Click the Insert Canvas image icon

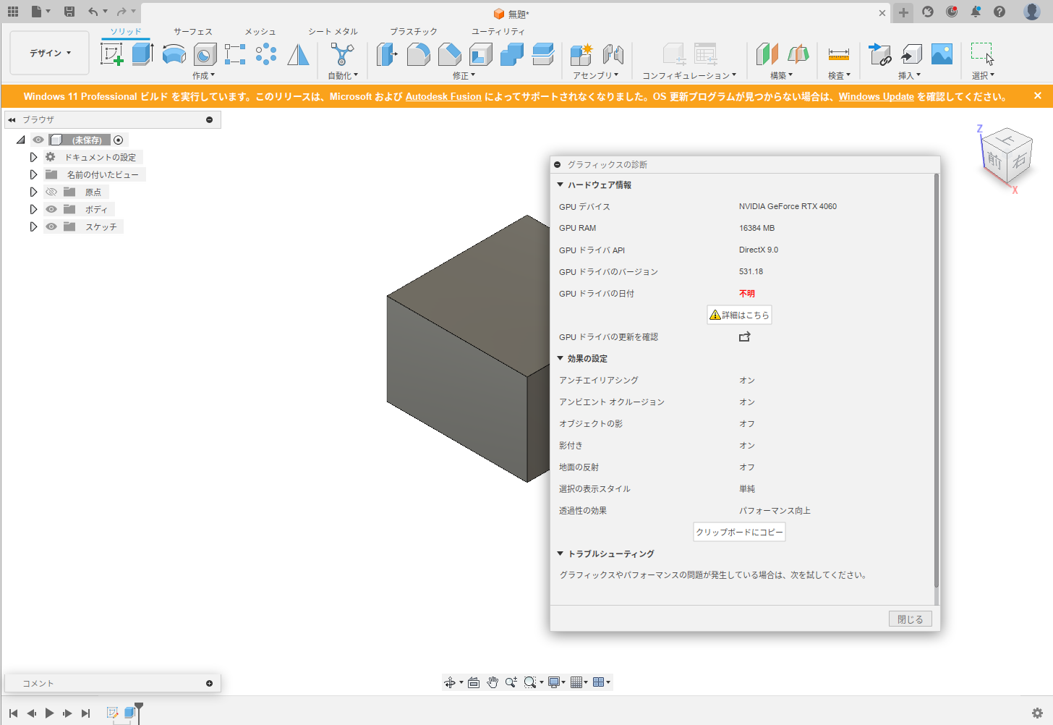pyautogui.click(x=942, y=54)
